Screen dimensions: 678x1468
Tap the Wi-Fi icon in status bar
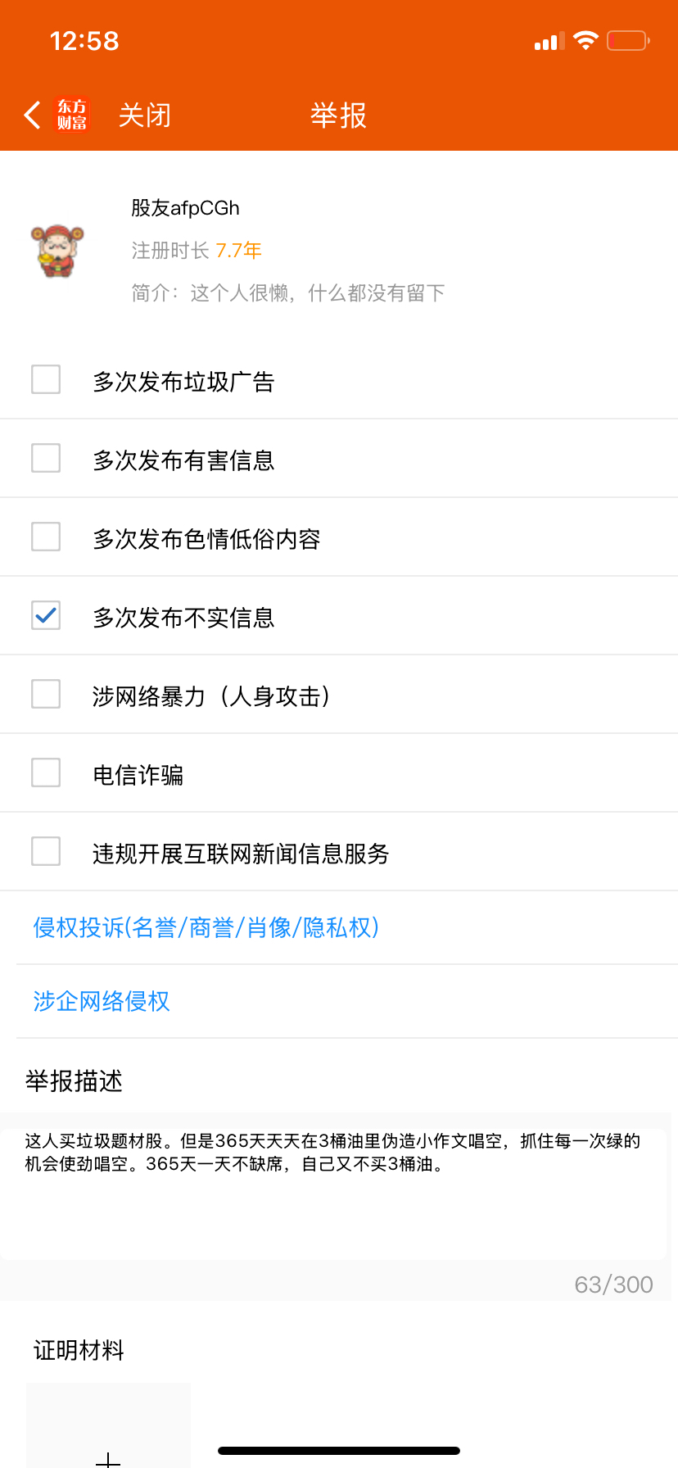(585, 40)
